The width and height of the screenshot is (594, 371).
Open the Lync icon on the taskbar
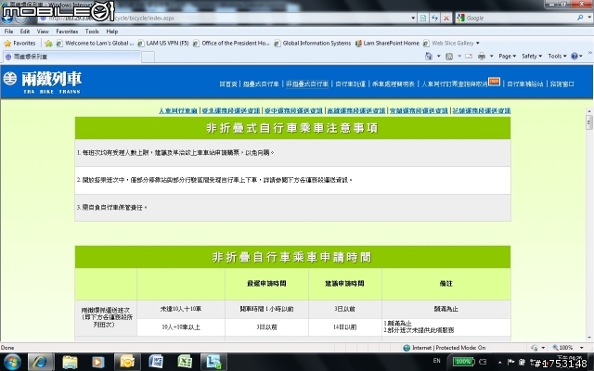click(x=213, y=362)
